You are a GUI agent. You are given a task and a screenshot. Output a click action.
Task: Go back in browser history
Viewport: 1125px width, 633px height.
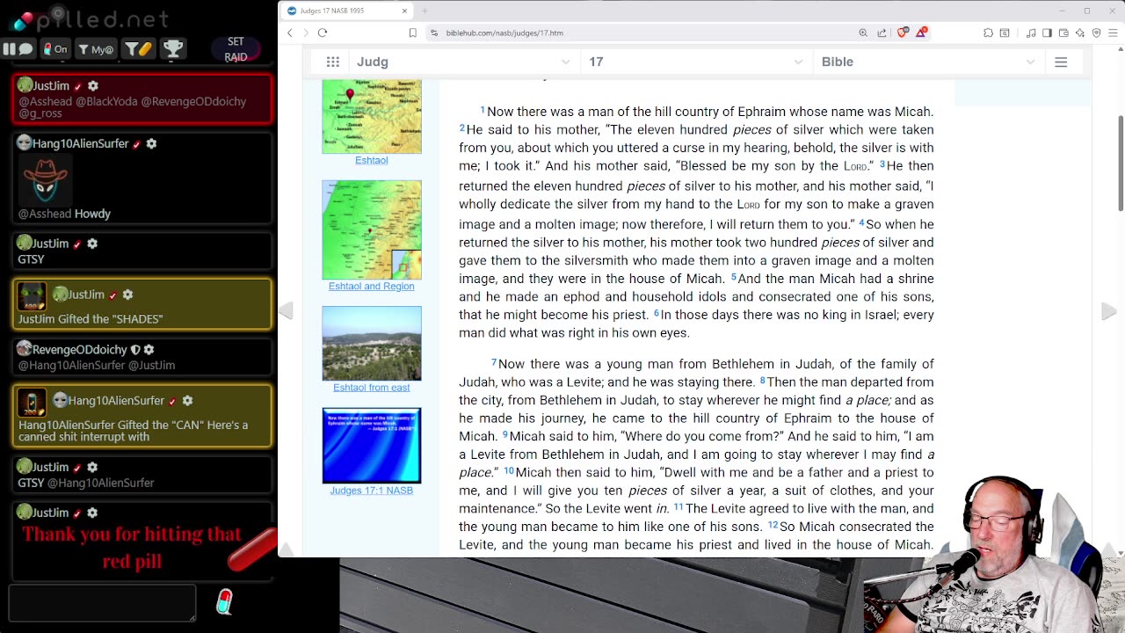pyautogui.click(x=290, y=33)
